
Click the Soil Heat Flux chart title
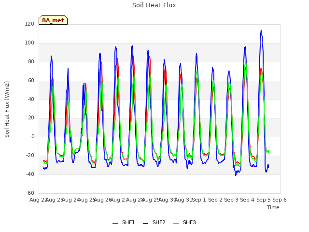point(154,5)
